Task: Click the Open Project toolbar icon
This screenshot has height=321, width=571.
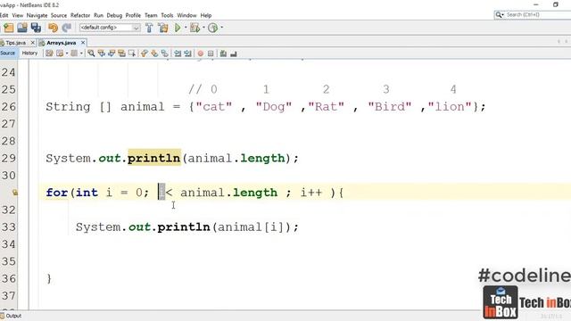Action: coord(22,28)
